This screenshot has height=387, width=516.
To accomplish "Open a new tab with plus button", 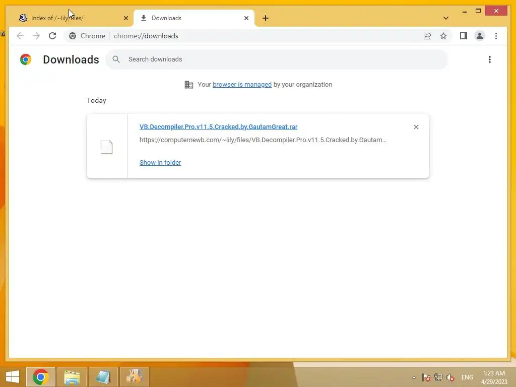I will click(266, 18).
